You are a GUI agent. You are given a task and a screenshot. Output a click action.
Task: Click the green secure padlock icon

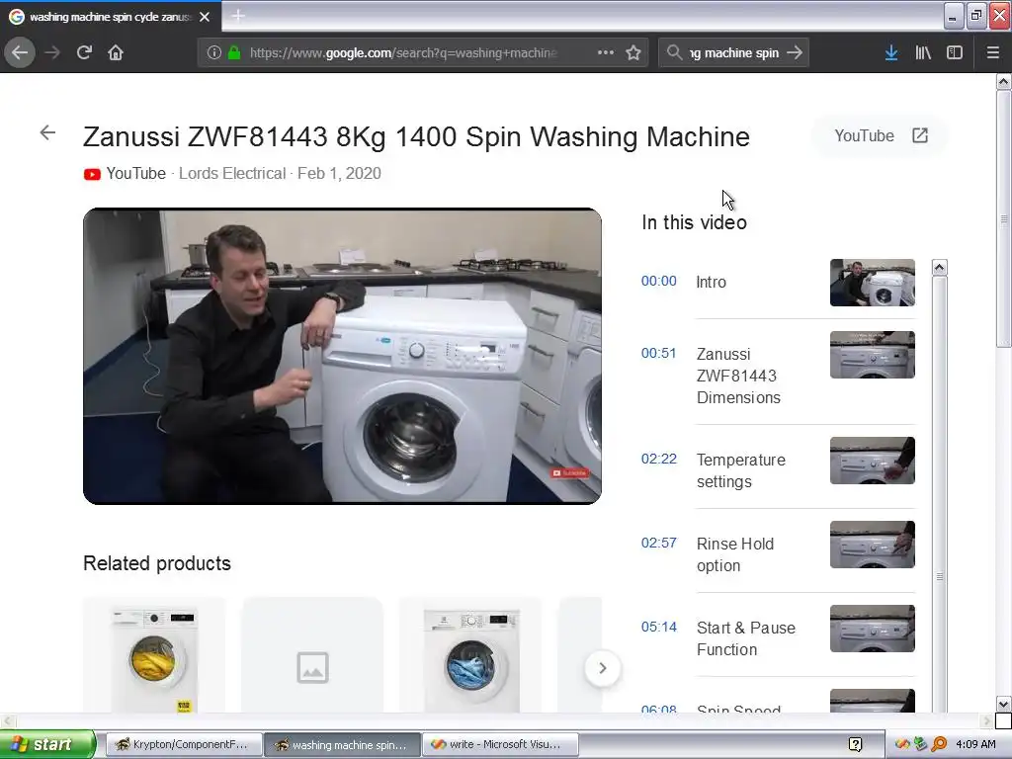point(234,52)
